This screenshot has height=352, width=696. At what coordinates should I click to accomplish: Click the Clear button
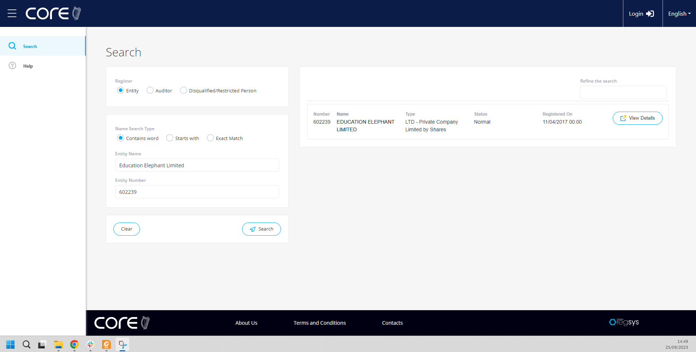coord(126,229)
